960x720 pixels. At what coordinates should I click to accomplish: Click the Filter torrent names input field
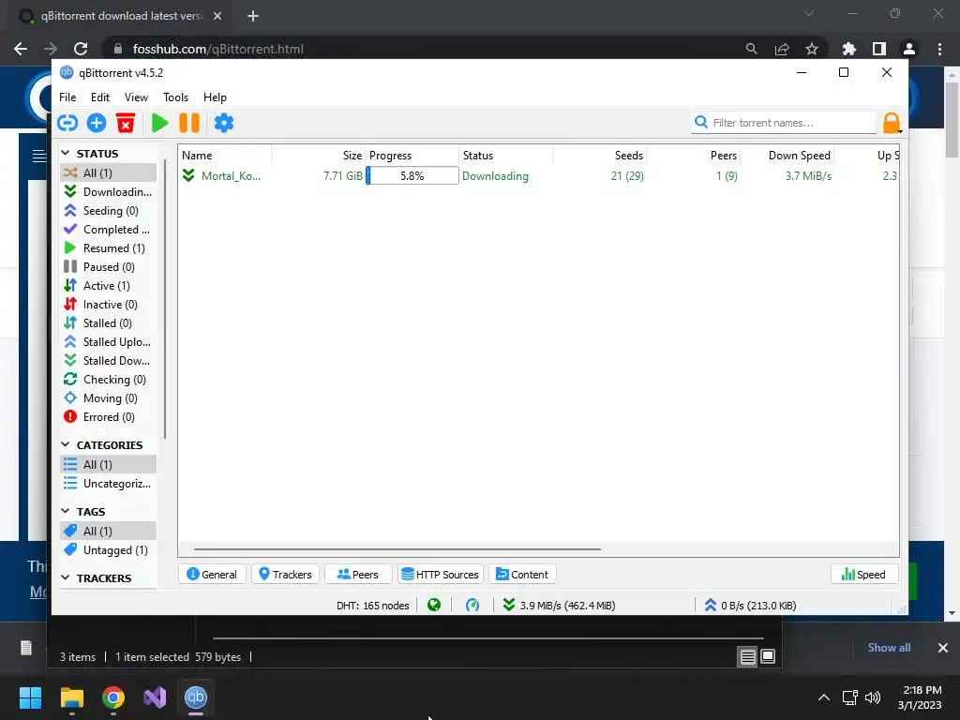coord(784,123)
